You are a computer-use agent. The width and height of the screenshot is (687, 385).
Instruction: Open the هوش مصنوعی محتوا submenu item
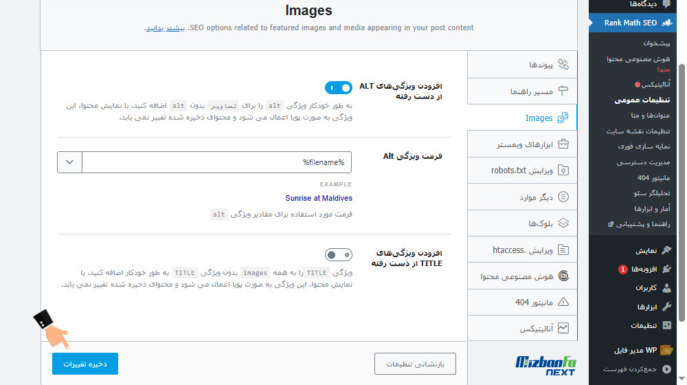638,58
